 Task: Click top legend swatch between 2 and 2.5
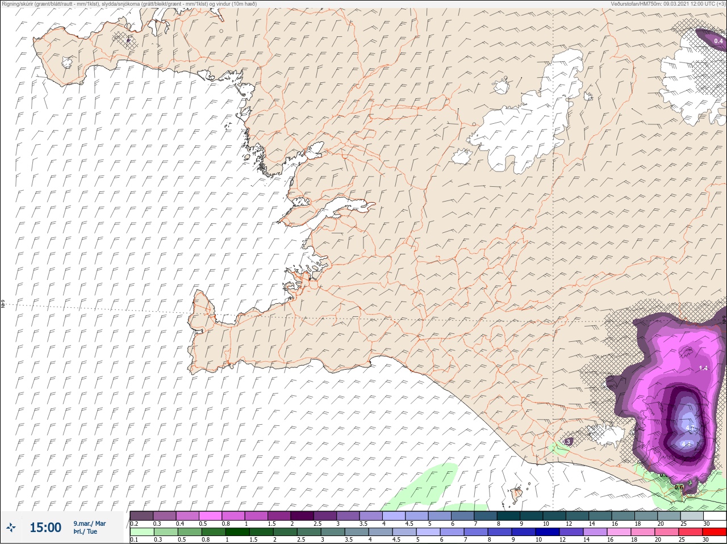(x=302, y=516)
